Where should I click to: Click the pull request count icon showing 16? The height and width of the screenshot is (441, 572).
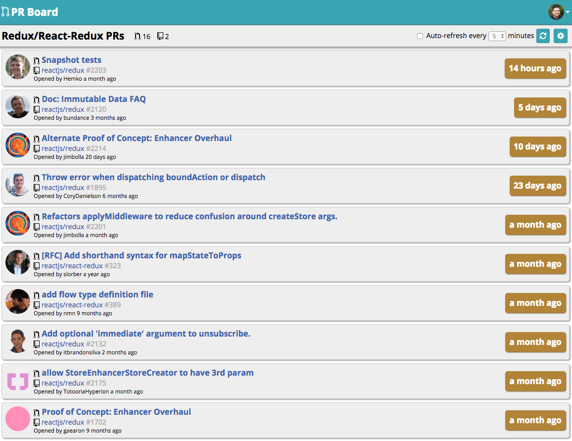(137, 36)
